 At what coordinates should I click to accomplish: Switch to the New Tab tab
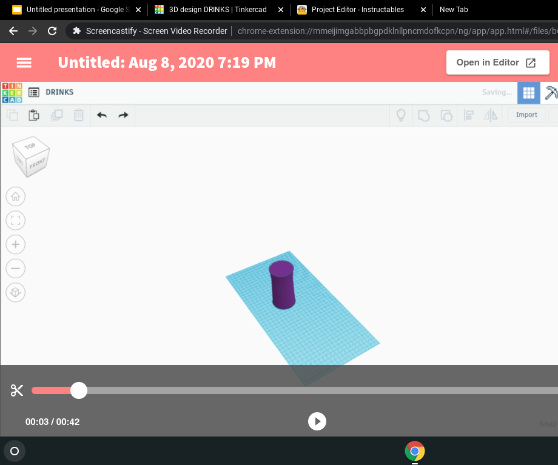(454, 10)
